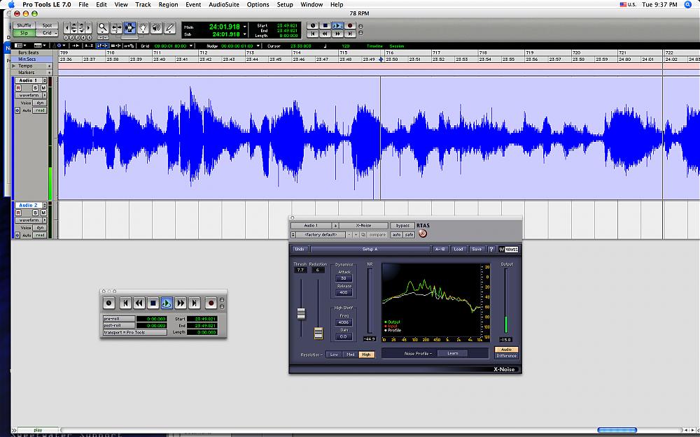The width and height of the screenshot is (700, 437).
Task: Record-enable the Audio 2 track
Action: coord(18,213)
